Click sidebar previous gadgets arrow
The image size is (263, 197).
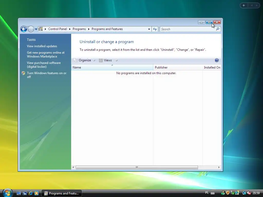pos(252,5)
